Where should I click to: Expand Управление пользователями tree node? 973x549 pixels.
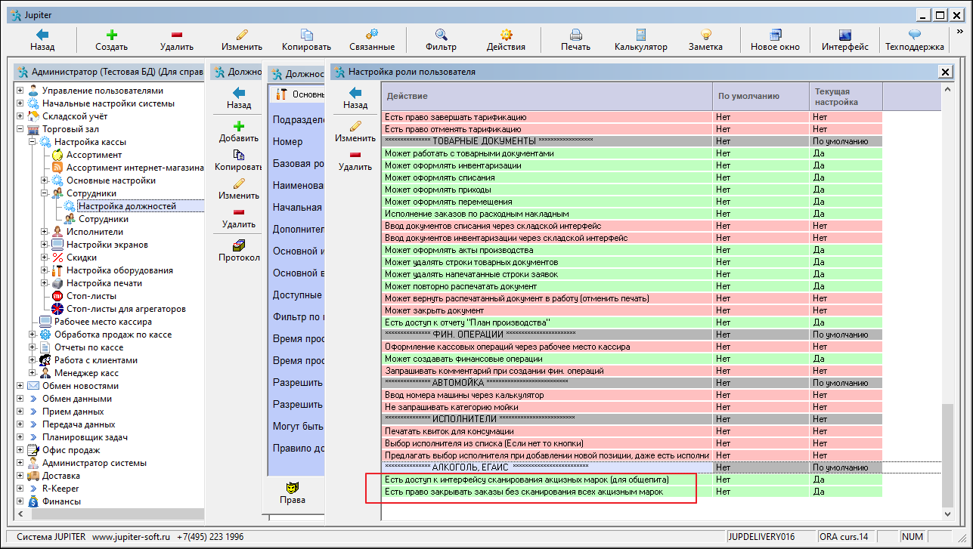pos(20,91)
